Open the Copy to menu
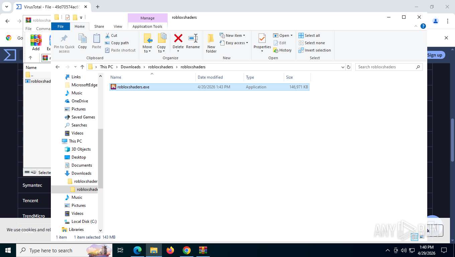This screenshot has height=257, width=455. coord(162,43)
